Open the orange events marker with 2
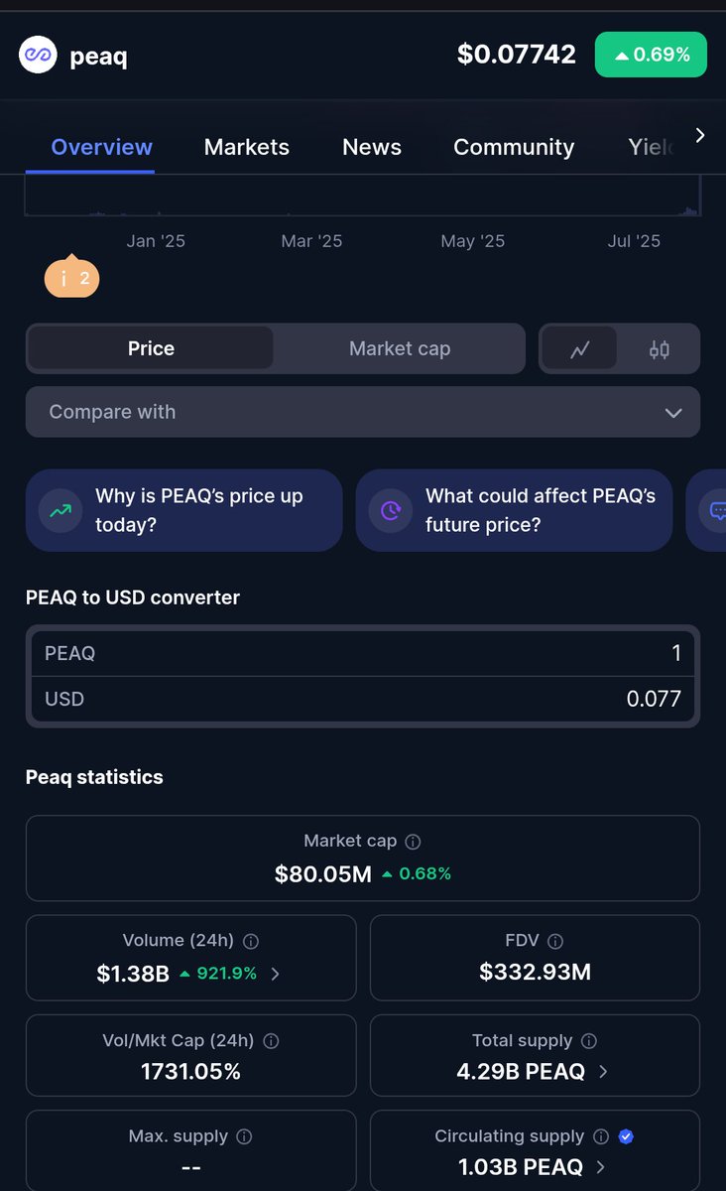Viewport: 726px width, 1191px height. coord(72,278)
